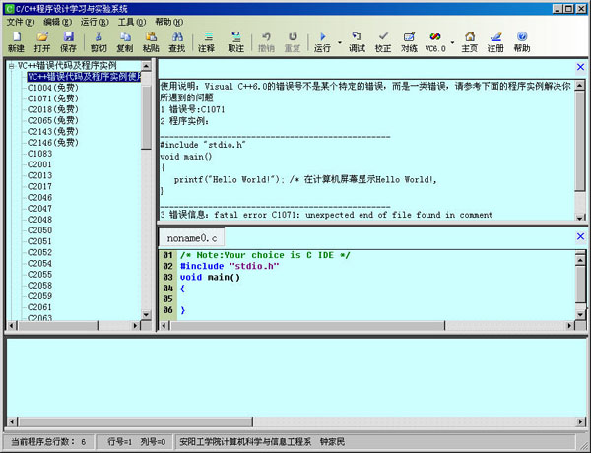Start debugging with the 调试 icon
The width and height of the screenshot is (591, 453).
(x=357, y=40)
